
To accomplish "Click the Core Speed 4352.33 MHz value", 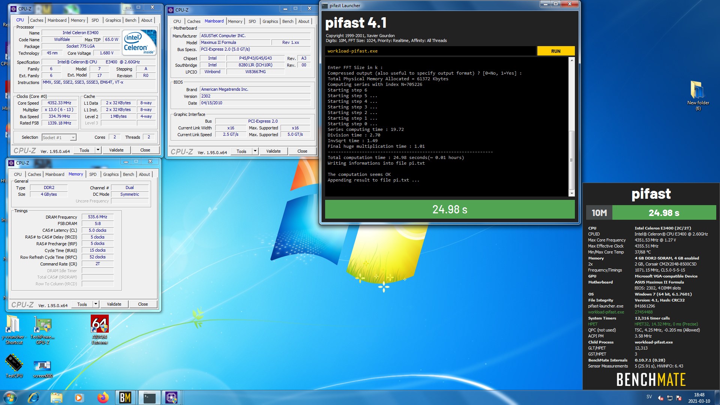I will [59, 103].
